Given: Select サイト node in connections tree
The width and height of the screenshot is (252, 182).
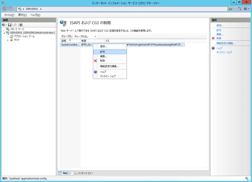Looking at the screenshot, I should (x=16, y=40).
